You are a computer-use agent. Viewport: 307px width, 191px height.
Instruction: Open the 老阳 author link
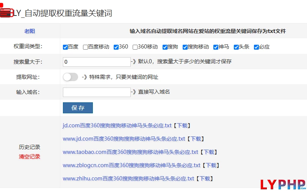pos(30,31)
